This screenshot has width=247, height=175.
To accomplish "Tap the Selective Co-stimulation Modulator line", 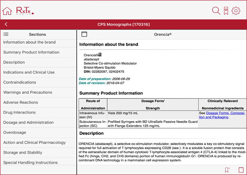I will [110, 63].
